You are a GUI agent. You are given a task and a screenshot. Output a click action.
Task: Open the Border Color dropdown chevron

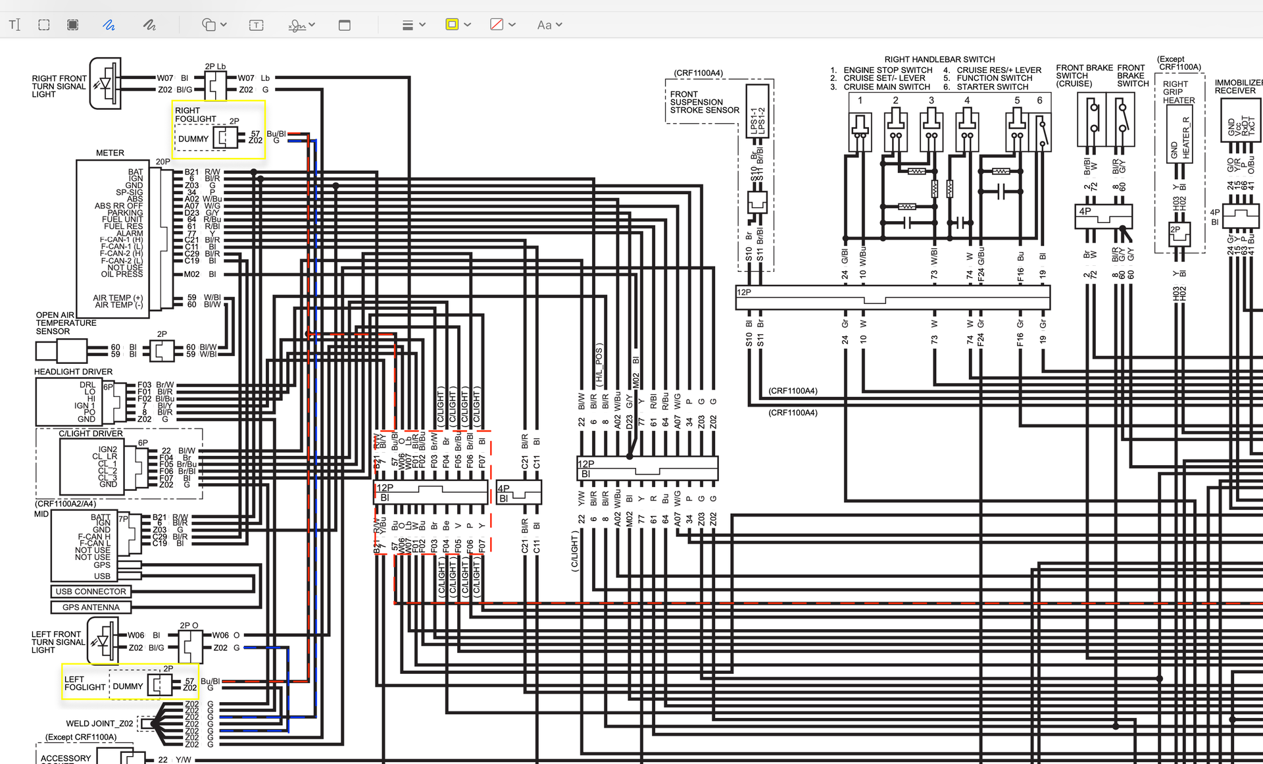tap(468, 25)
